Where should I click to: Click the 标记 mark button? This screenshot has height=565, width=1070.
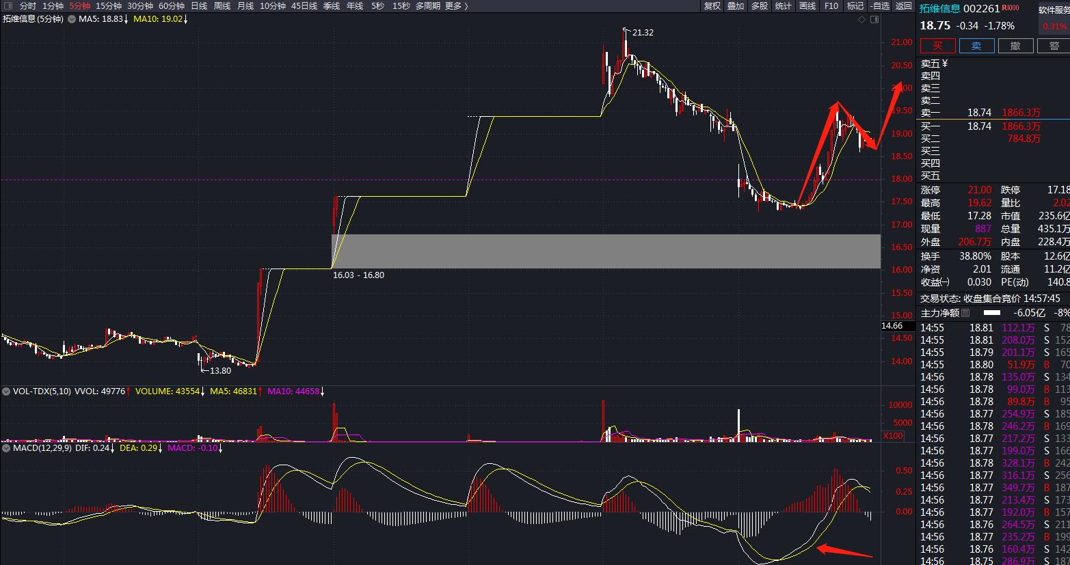855,5
